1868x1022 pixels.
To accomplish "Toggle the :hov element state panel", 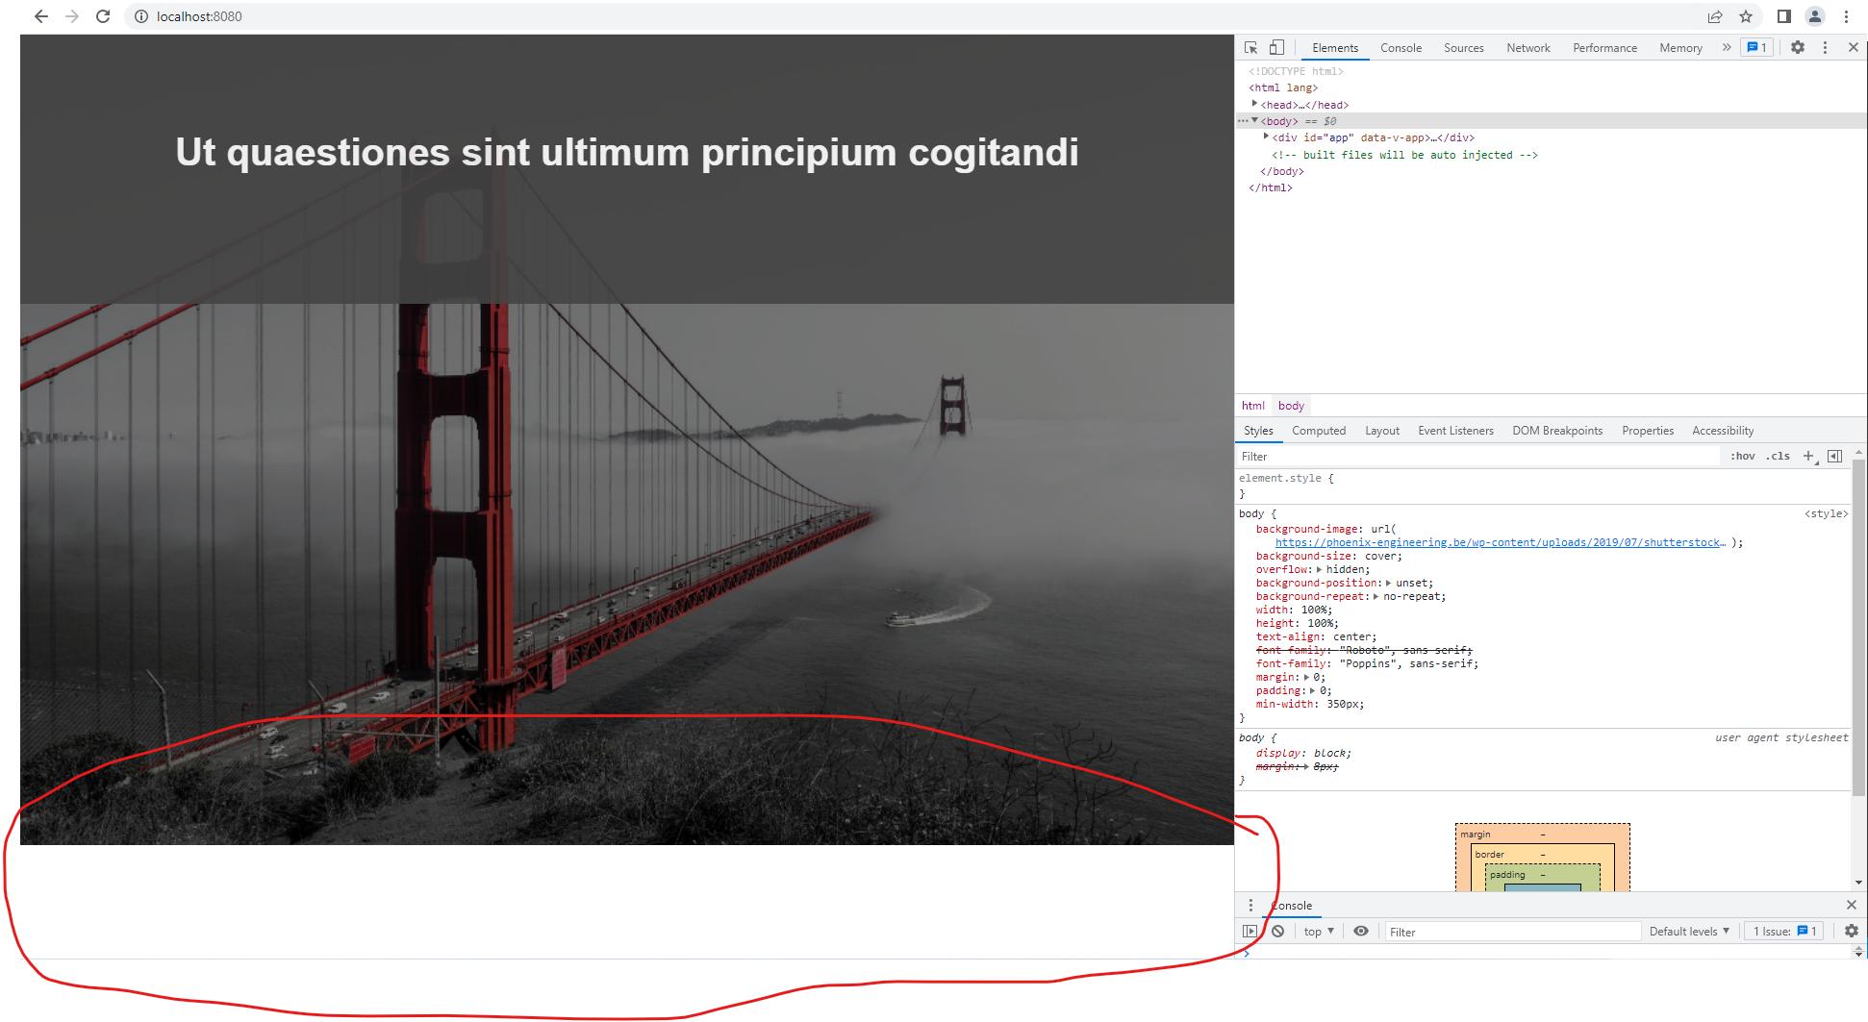I will tap(1742, 457).
